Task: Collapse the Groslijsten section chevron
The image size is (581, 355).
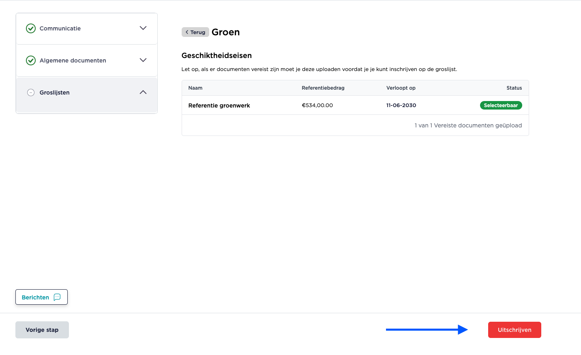Action: click(x=143, y=92)
